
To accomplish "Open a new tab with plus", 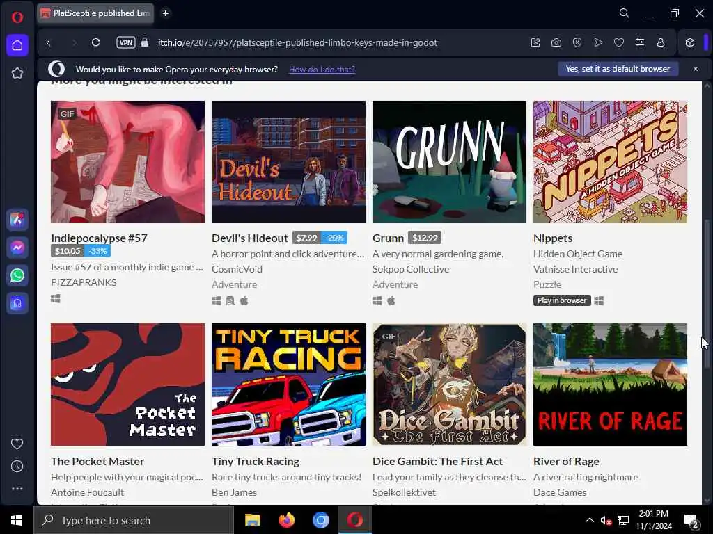I will (166, 13).
